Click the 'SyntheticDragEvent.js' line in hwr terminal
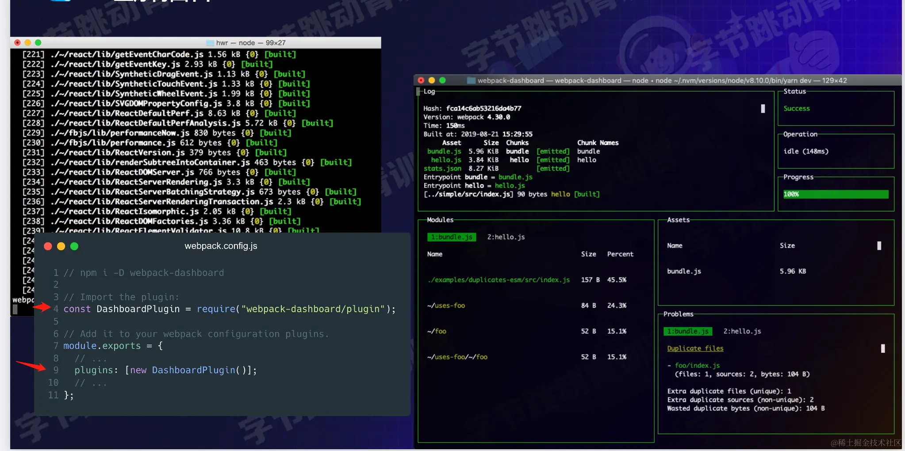 click(x=164, y=74)
